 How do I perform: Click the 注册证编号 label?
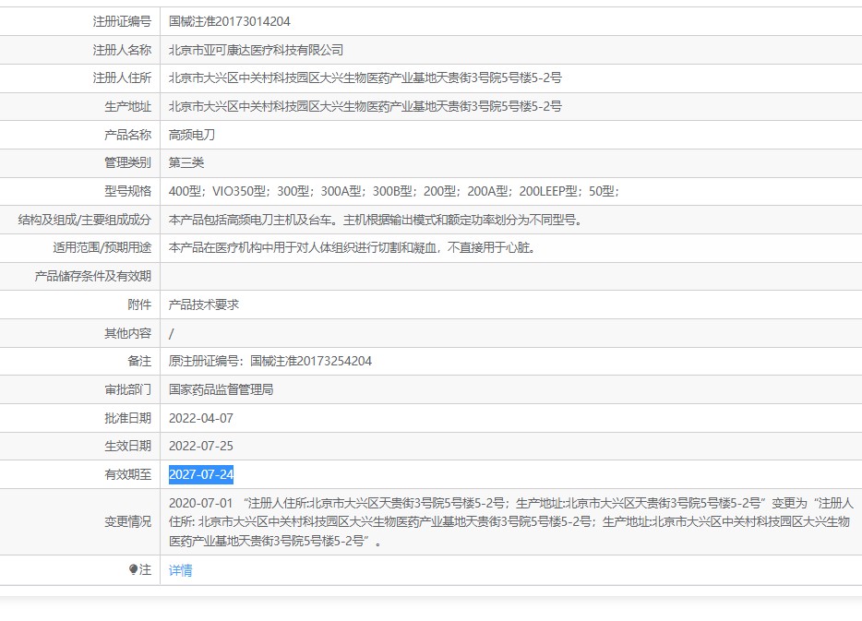click(122, 21)
